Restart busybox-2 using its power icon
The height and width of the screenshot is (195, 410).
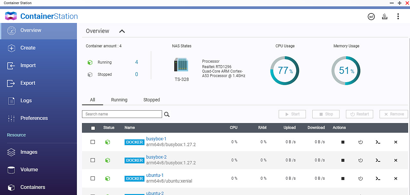coord(361,160)
